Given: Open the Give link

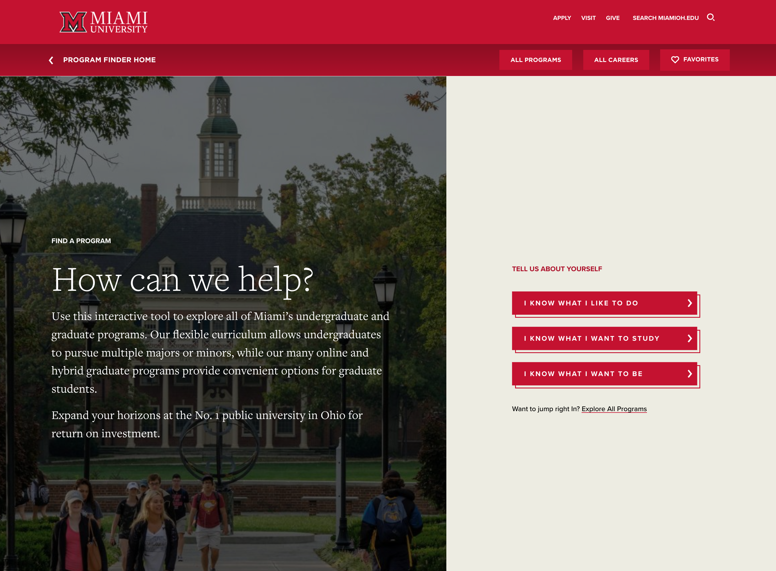Looking at the screenshot, I should (x=612, y=18).
